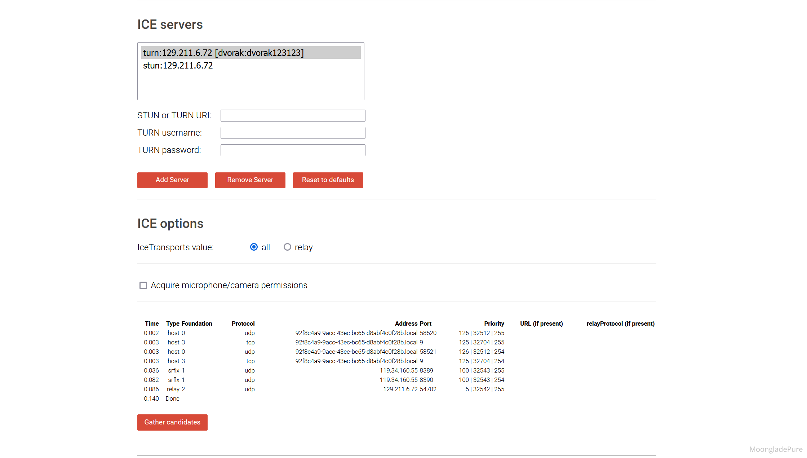Click the first srflx address 119.34.160.55

398,370
